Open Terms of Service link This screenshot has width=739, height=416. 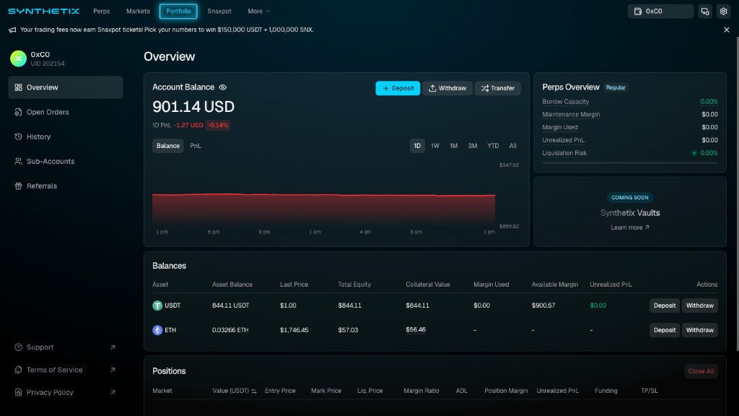66,370
